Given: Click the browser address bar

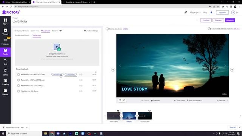Looking at the screenshot, I should tap(111, 7).
